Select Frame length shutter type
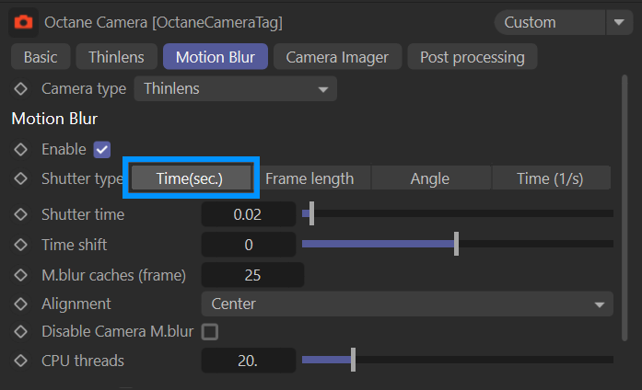This screenshot has height=390, width=642. (309, 178)
